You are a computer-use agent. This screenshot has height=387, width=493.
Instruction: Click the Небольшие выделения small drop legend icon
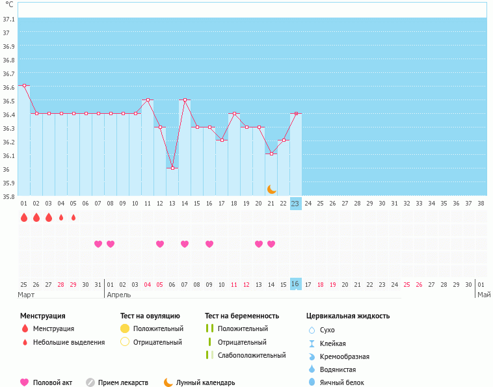tap(25, 342)
